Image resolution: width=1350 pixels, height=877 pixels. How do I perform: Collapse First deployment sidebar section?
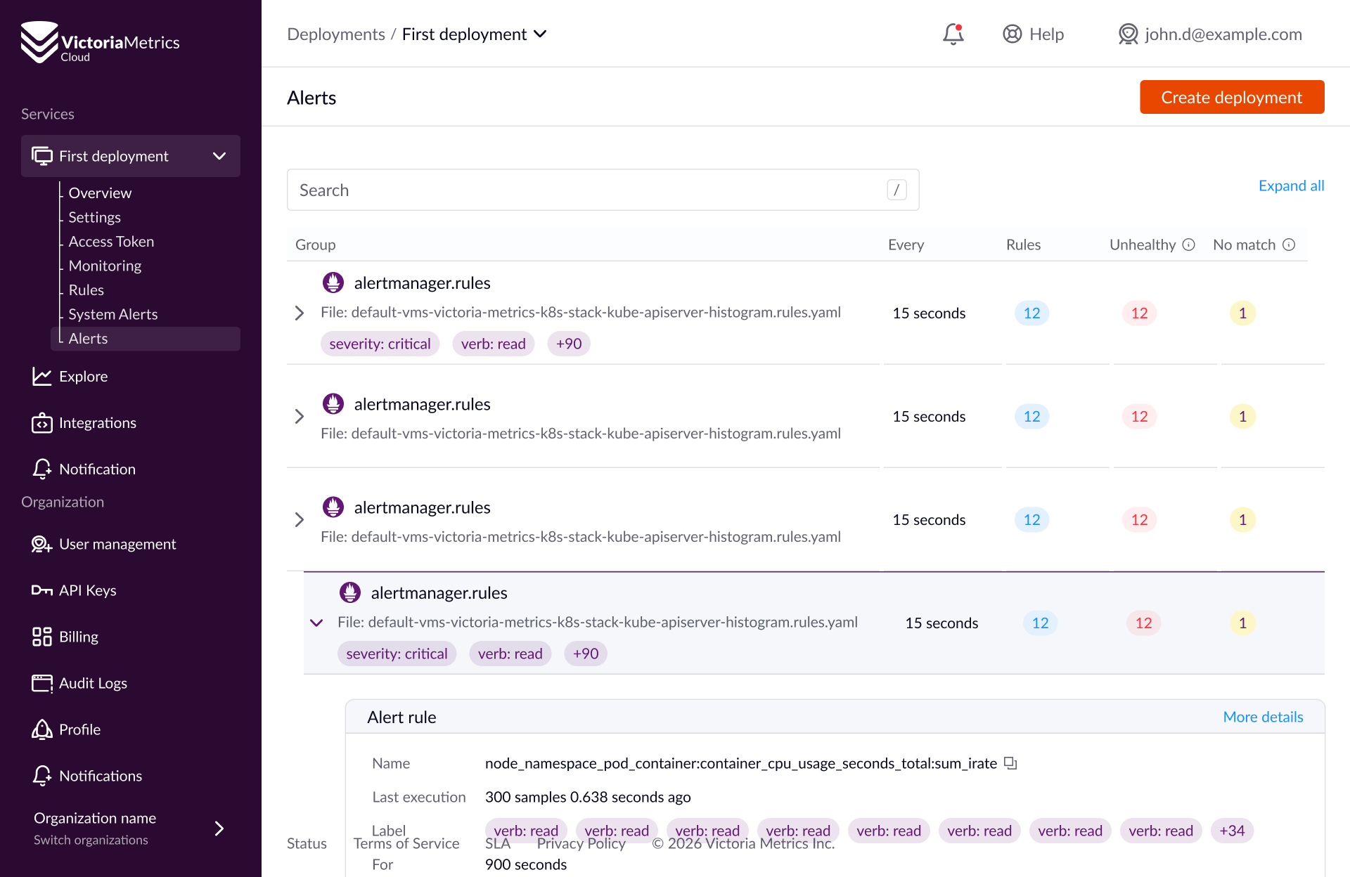[219, 156]
